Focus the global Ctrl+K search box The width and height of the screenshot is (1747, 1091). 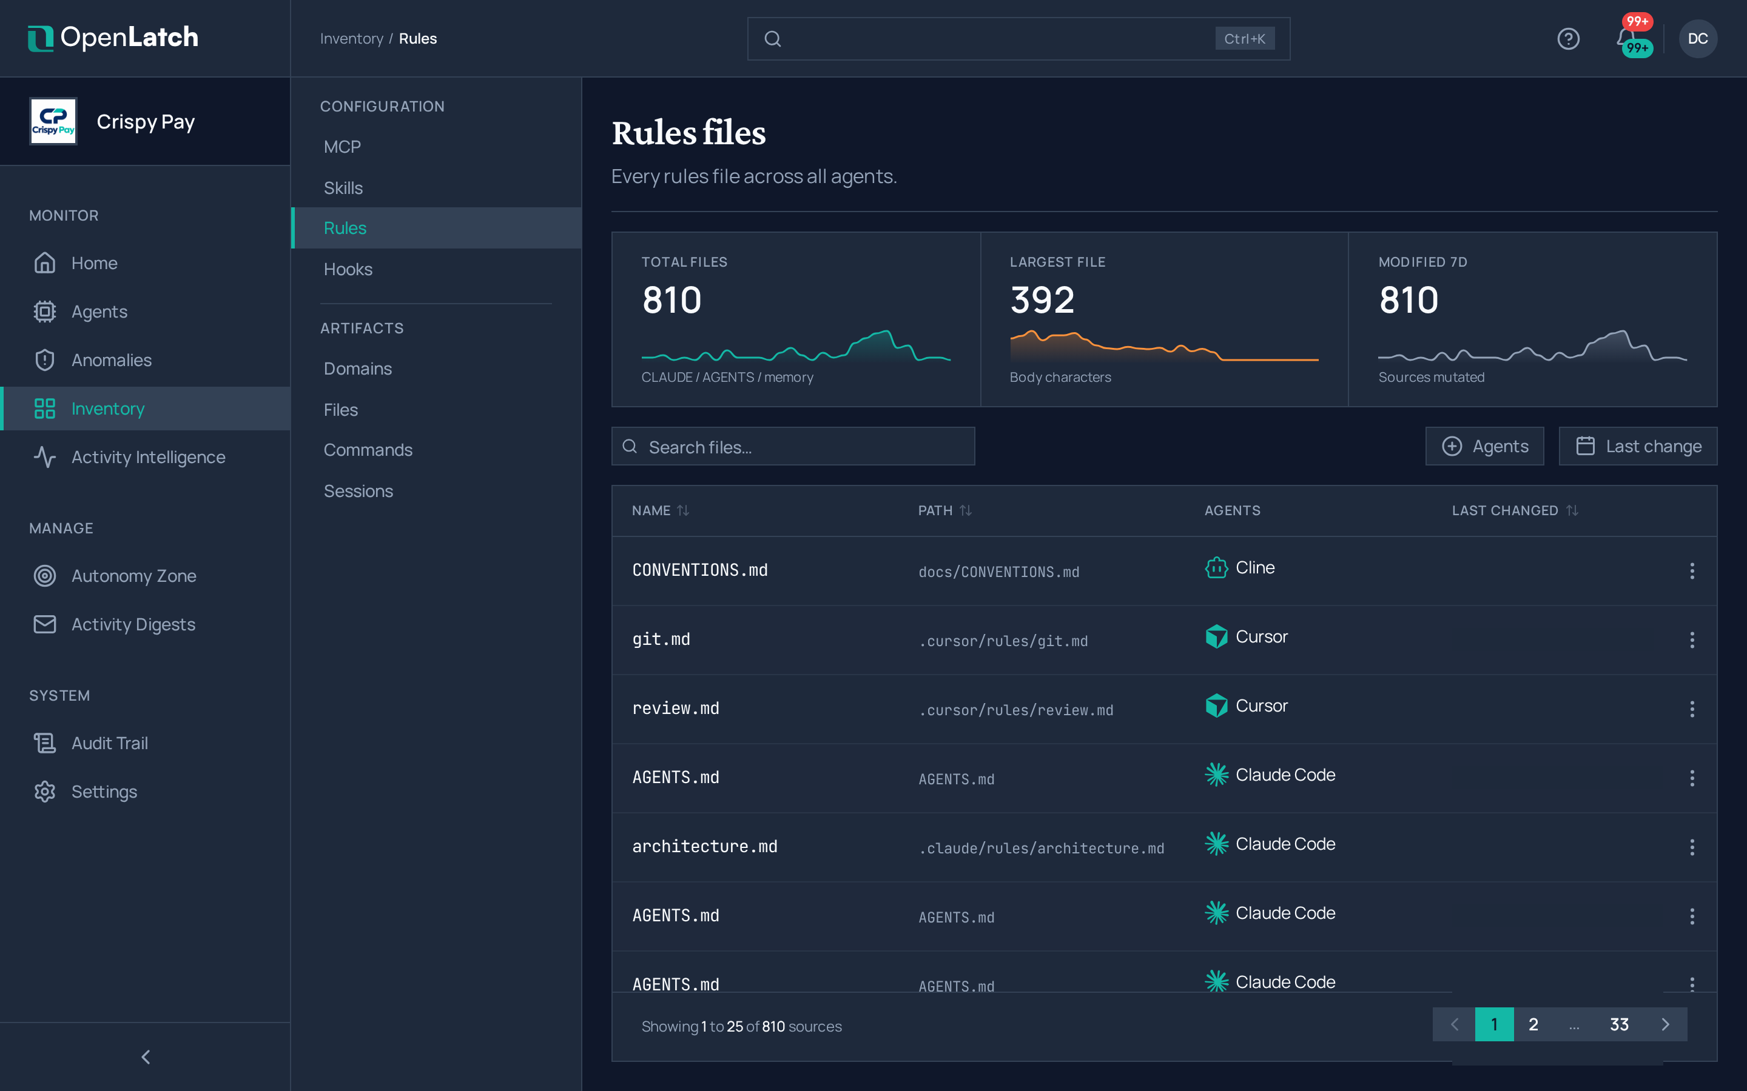[x=1018, y=39]
